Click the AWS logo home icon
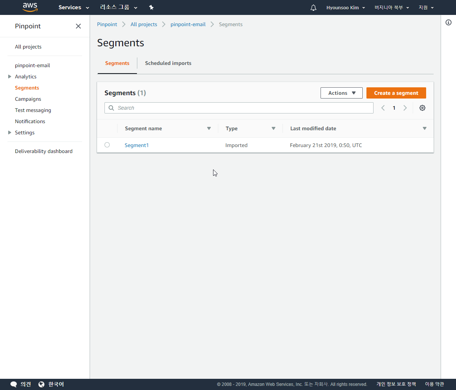Viewport: 456px width, 390px height. point(30,7)
